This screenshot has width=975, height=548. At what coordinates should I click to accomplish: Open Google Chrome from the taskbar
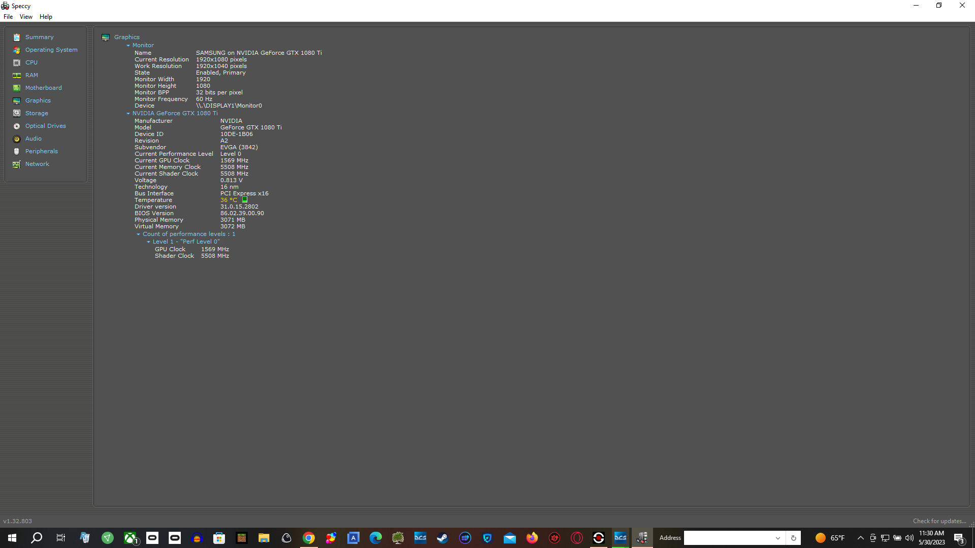click(x=309, y=538)
